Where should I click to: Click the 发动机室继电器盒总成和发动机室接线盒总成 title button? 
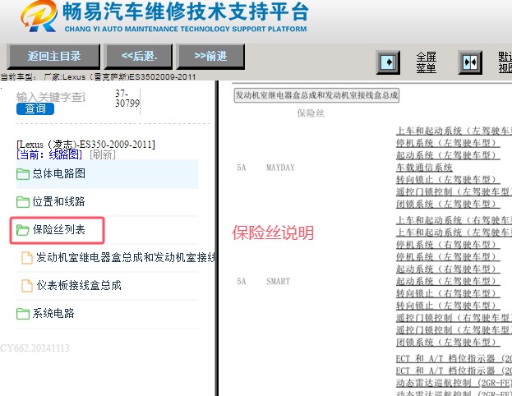[x=316, y=95]
